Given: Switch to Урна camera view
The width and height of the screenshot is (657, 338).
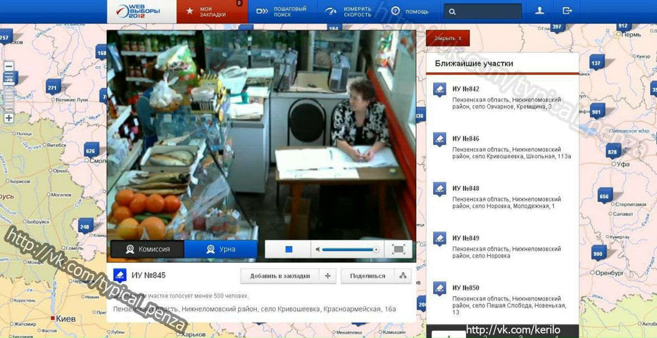Looking at the screenshot, I should pos(220,250).
